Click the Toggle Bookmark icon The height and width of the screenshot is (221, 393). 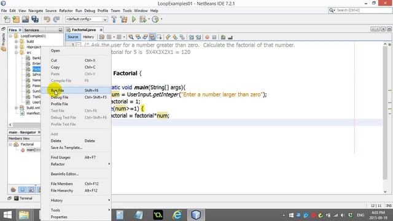click(x=182, y=37)
